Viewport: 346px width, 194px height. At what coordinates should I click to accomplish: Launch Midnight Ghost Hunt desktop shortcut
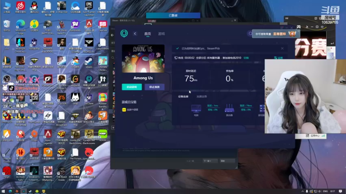click(x=20, y=45)
